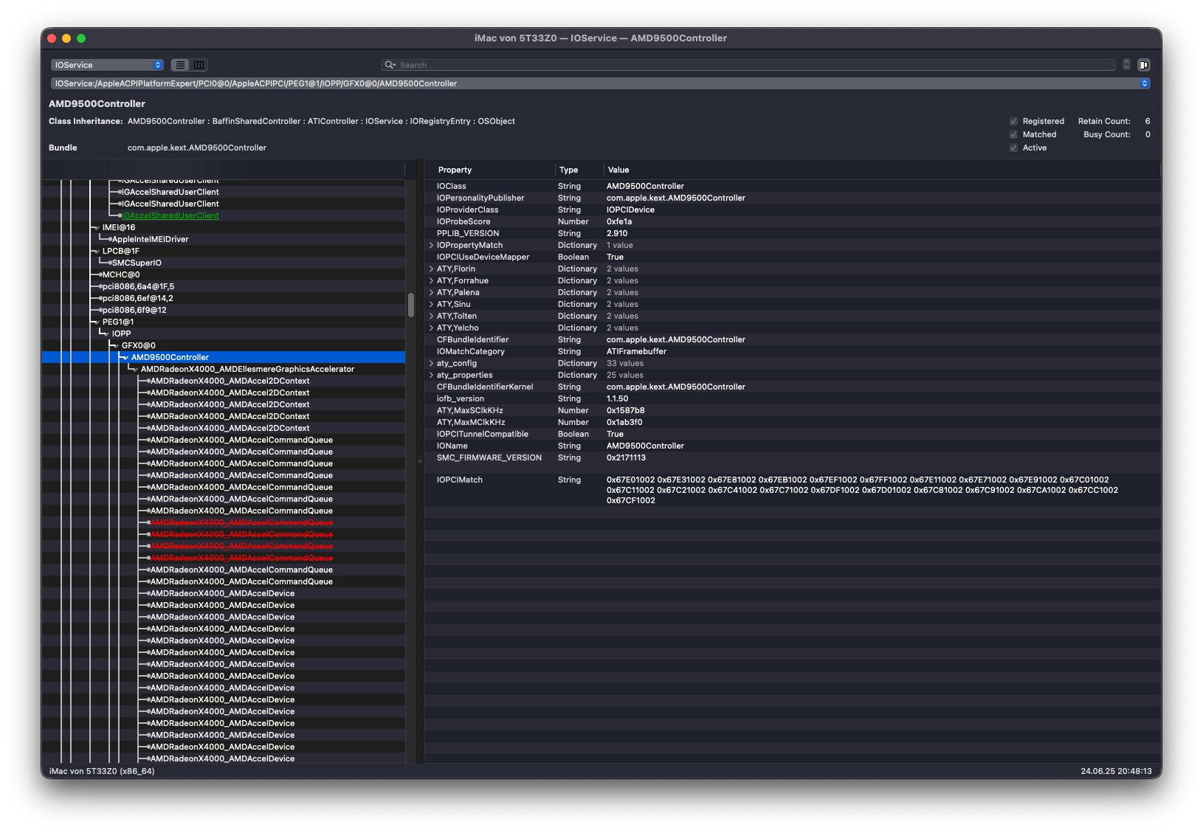Sort by the Type column header
This screenshot has height=833, width=1203.
coord(568,170)
